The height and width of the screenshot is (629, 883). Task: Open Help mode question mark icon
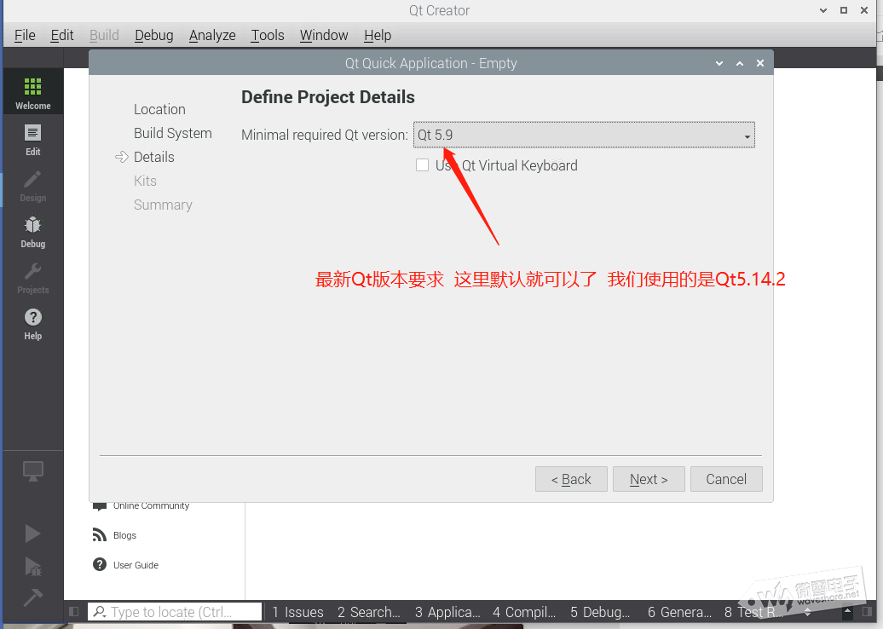[x=32, y=323]
